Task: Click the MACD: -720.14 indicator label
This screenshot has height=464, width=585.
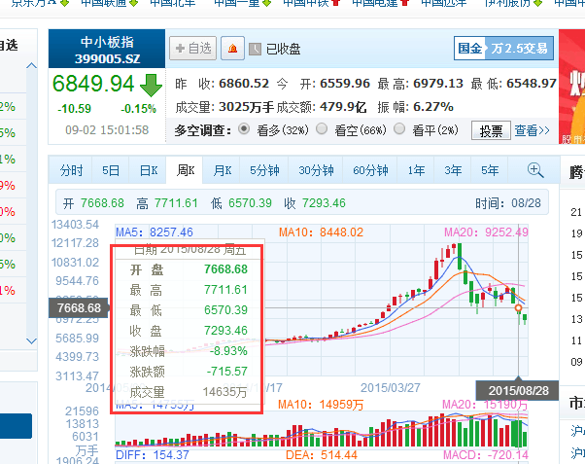Action: [486, 455]
